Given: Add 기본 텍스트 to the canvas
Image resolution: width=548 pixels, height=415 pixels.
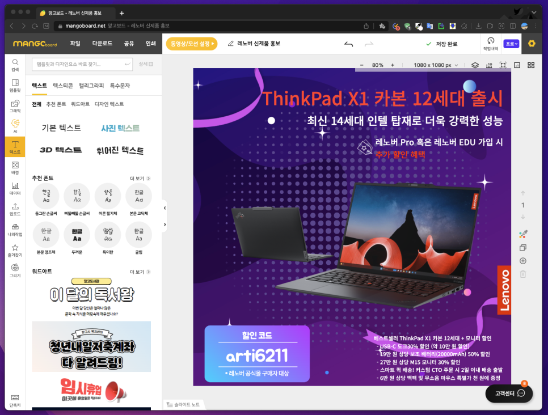Looking at the screenshot, I should (61, 128).
